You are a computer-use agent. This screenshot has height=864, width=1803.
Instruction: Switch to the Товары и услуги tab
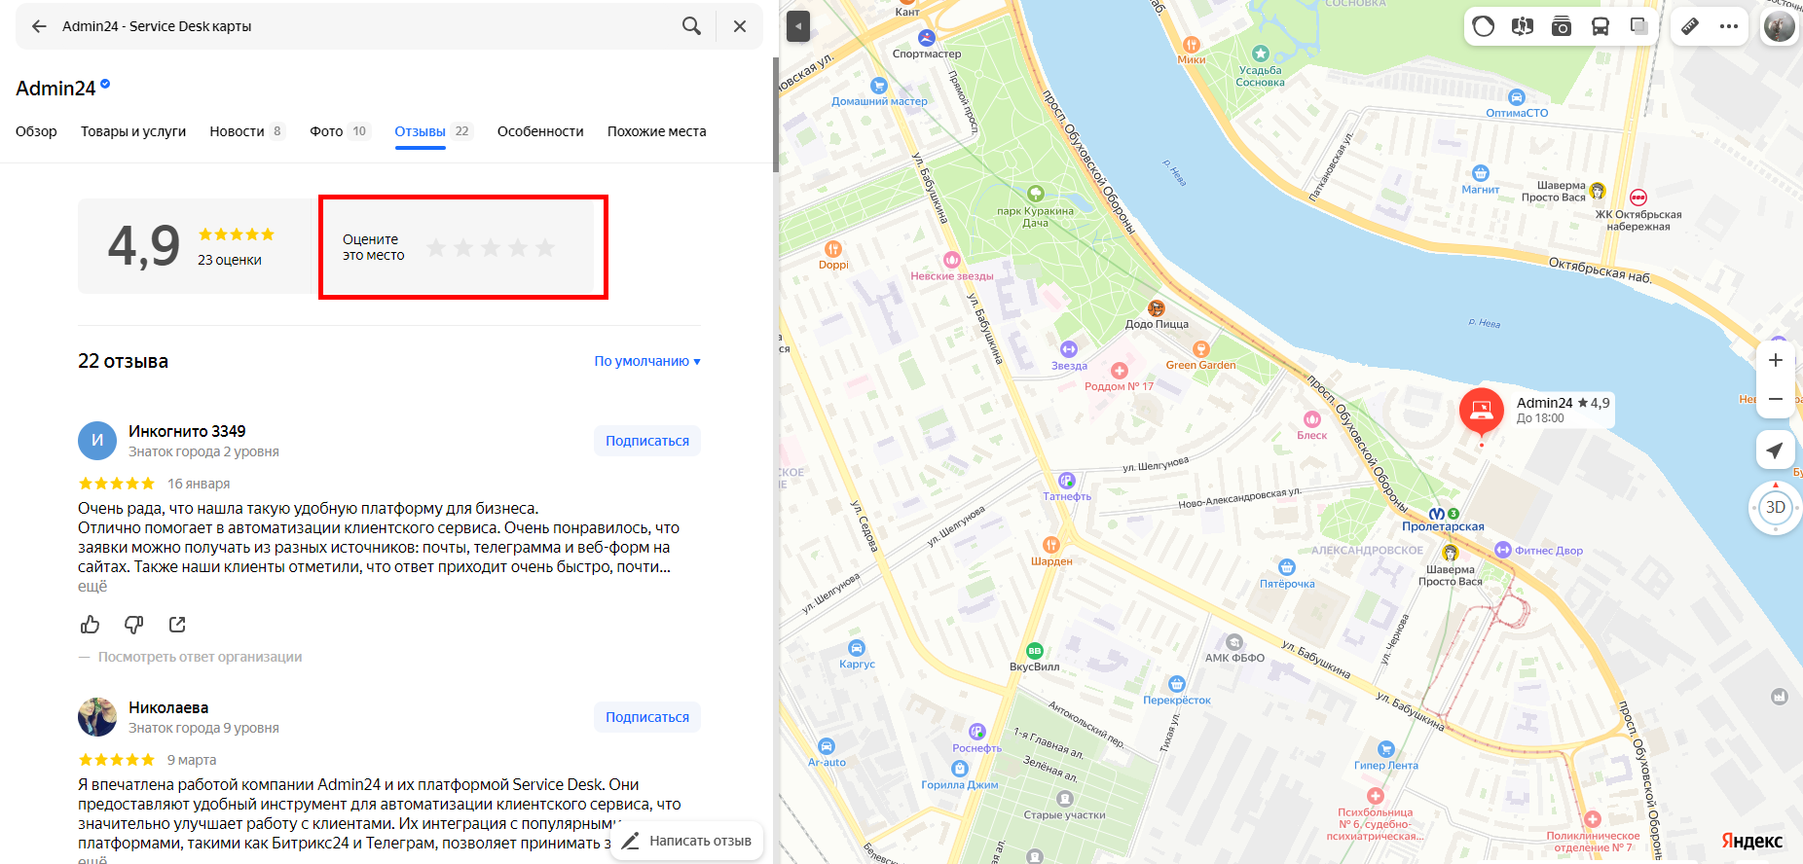(133, 131)
